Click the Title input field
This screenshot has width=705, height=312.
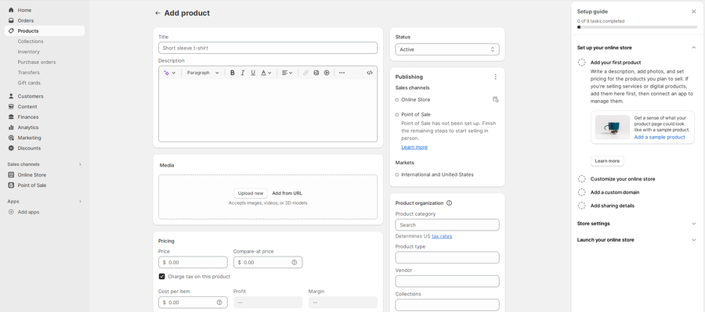pyautogui.click(x=268, y=48)
